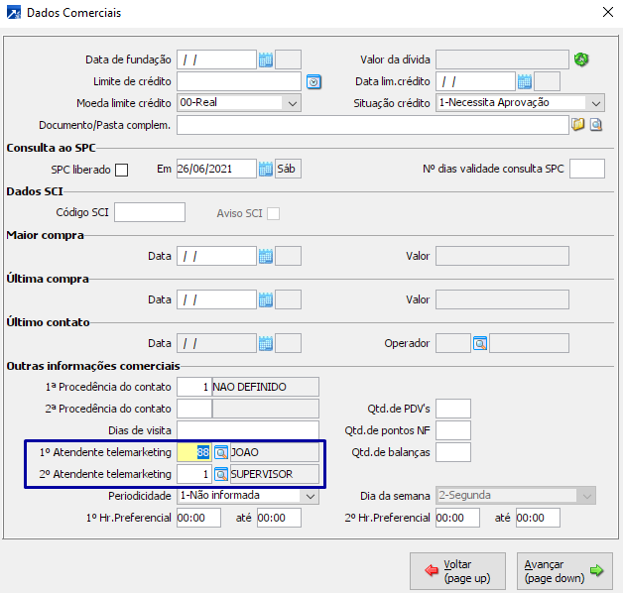The height and width of the screenshot is (593, 623).
Task: Click the SPC date field 26/06/2021
Action: [x=216, y=169]
